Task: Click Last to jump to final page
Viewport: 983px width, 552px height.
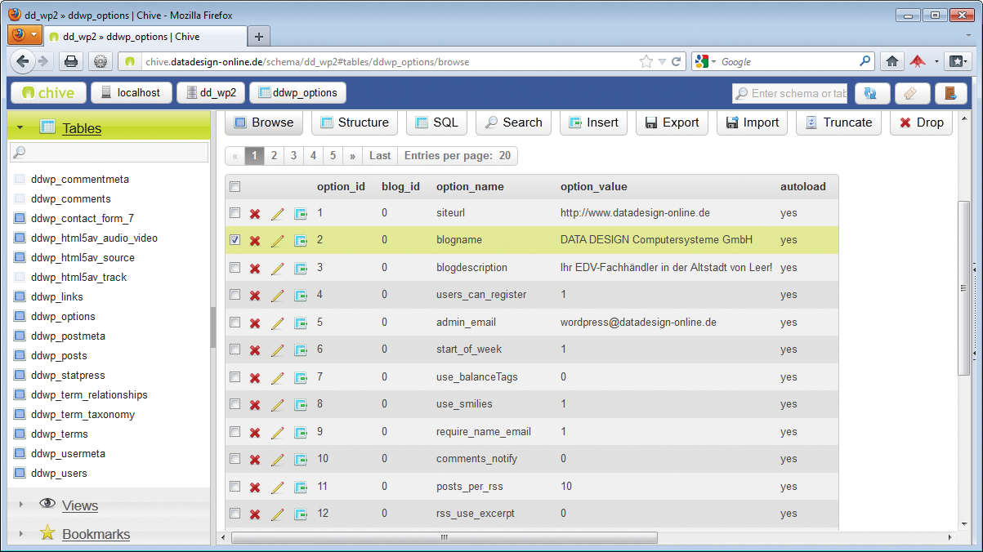Action: (379, 155)
